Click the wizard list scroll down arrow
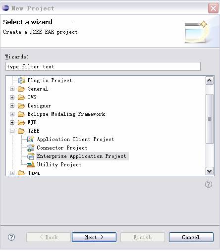 point(210,171)
